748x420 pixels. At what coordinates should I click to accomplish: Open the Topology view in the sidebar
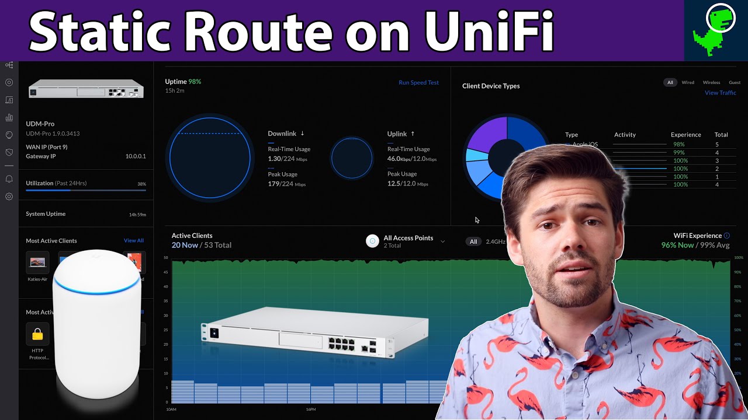pyautogui.click(x=9, y=65)
